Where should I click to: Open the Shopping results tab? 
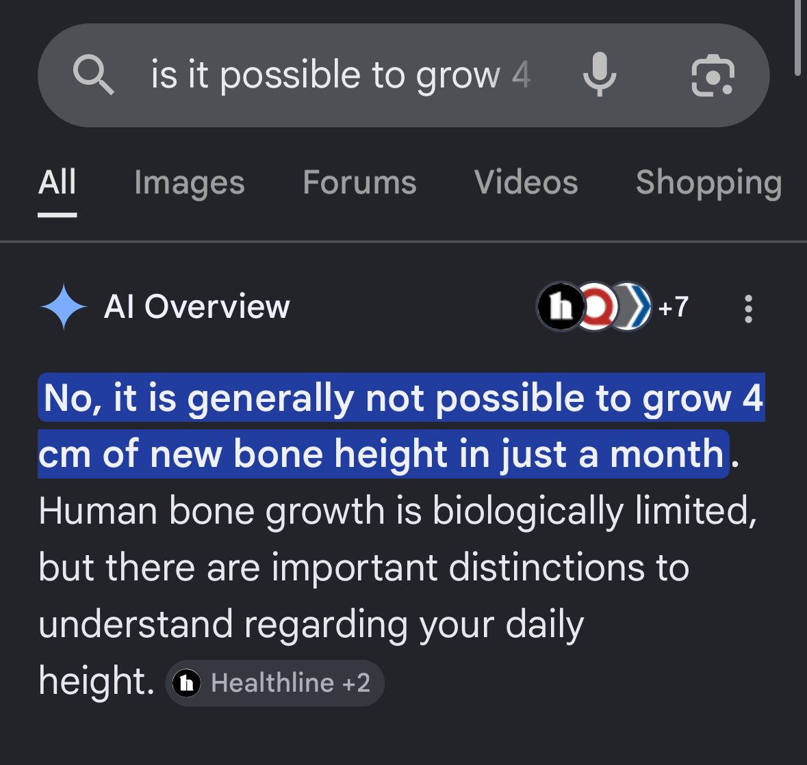point(709,183)
